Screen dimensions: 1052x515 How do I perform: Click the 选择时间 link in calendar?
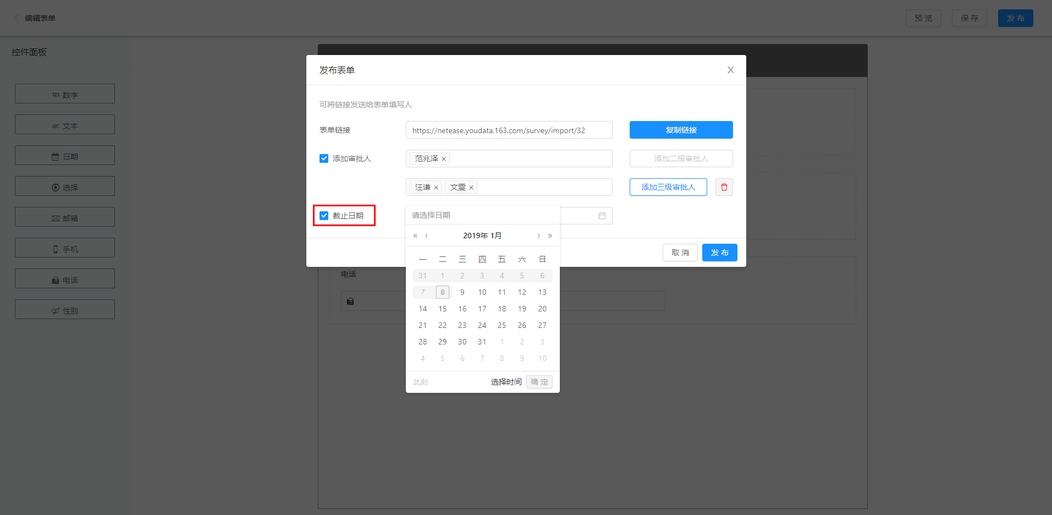pos(506,382)
